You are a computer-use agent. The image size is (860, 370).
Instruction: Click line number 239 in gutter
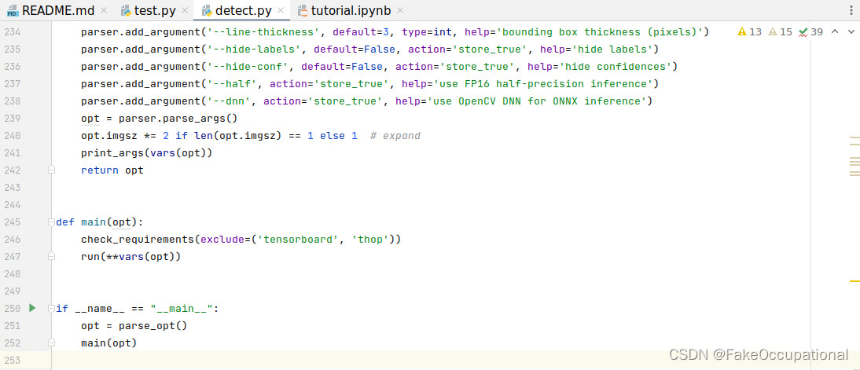(12, 119)
